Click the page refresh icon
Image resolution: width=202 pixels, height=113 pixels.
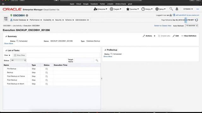pyautogui.click(x=196, y=20)
